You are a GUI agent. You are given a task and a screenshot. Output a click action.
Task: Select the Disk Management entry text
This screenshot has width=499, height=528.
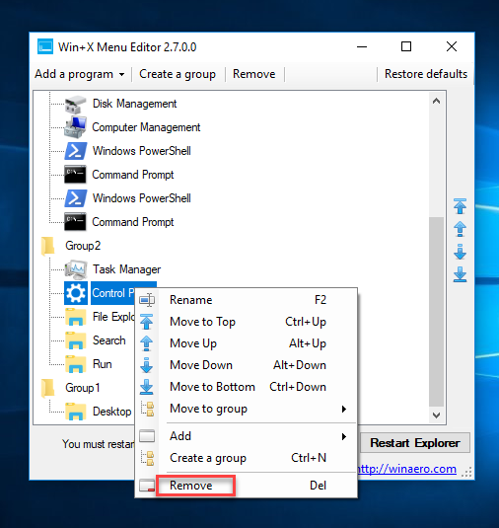coord(134,104)
